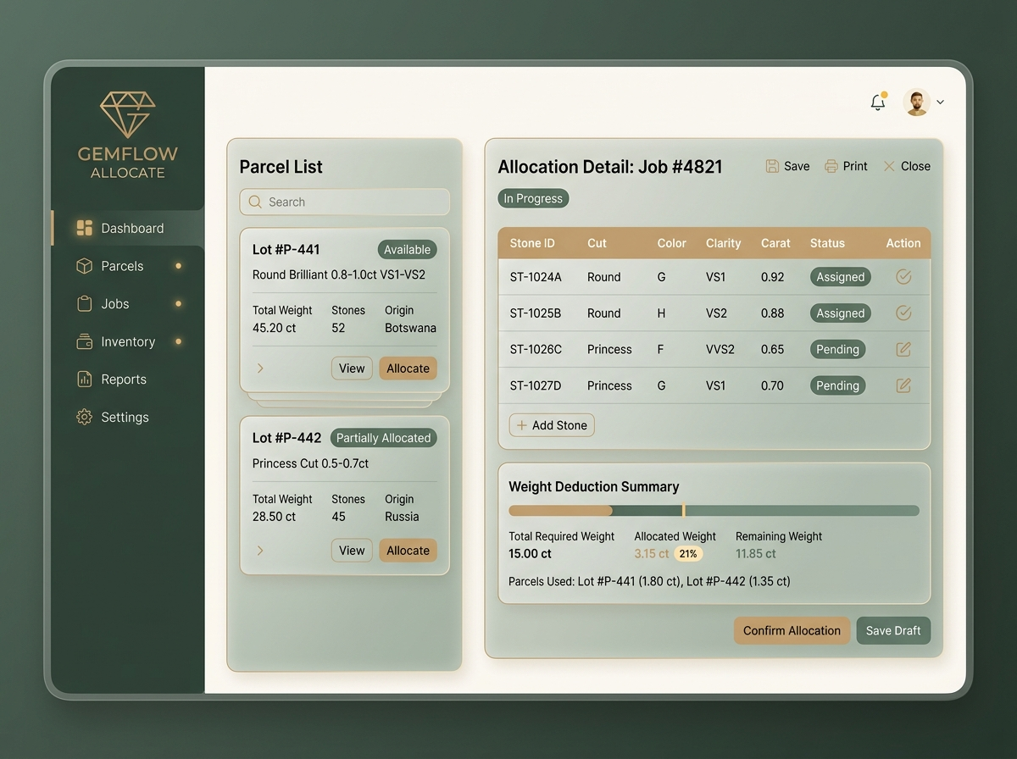The image size is (1017, 759).
Task: Allocate from Lot #P-442
Action: [x=408, y=551]
